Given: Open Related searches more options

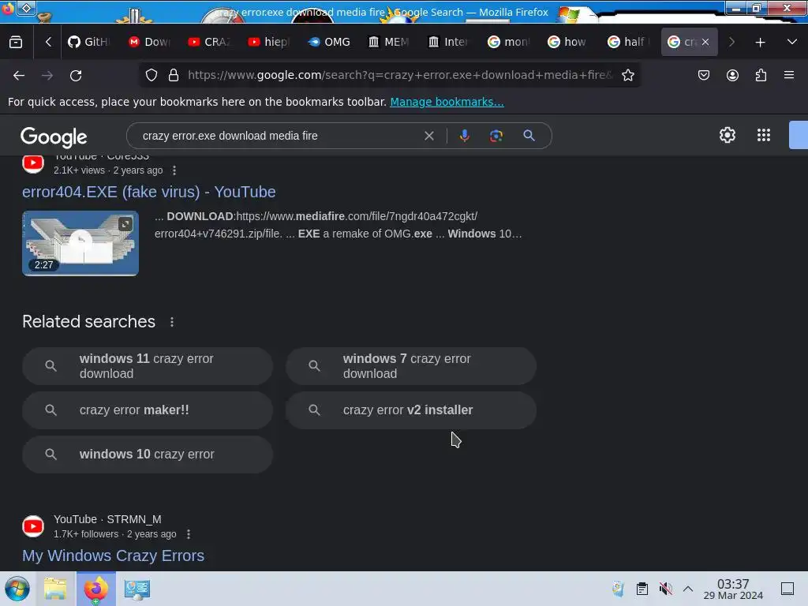Looking at the screenshot, I should (172, 322).
